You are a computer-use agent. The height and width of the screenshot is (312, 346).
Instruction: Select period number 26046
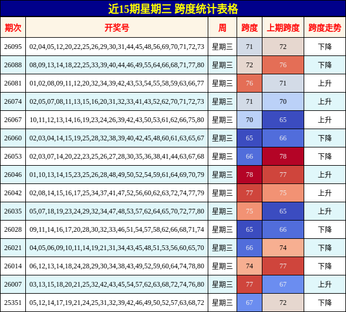[x=13, y=175]
